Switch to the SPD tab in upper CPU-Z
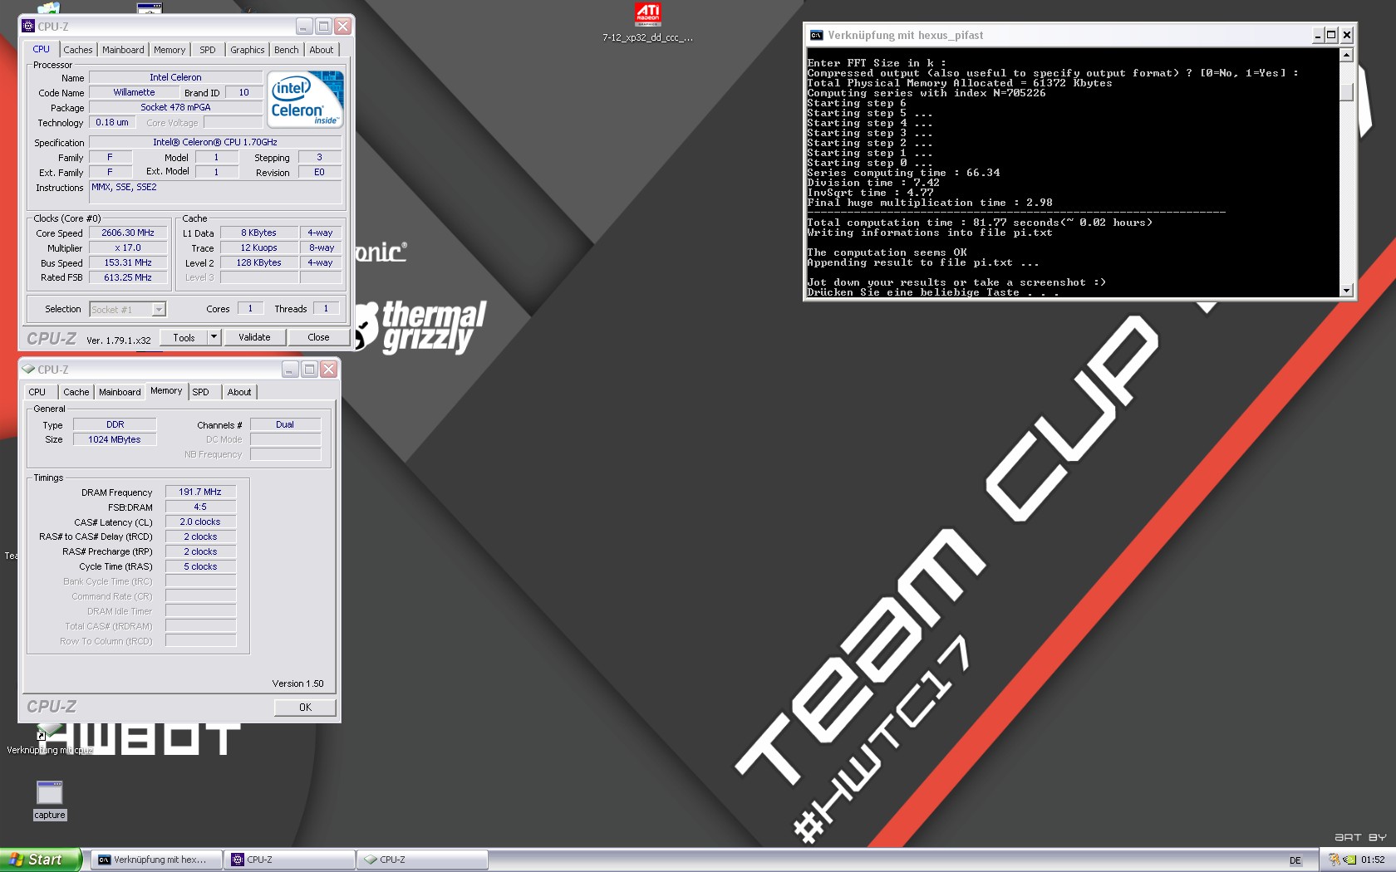Viewport: 1396px width, 872px height. click(208, 50)
